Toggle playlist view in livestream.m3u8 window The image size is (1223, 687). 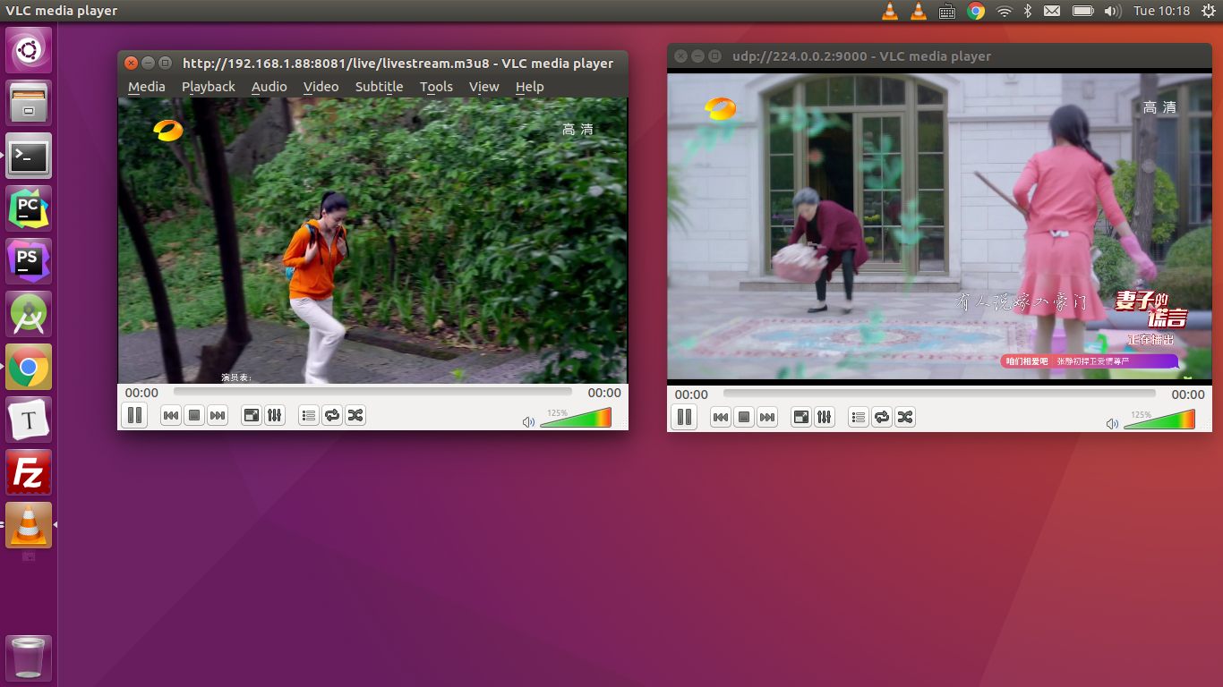(x=309, y=415)
